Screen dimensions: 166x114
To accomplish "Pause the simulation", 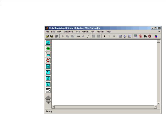I will click(109, 36).
